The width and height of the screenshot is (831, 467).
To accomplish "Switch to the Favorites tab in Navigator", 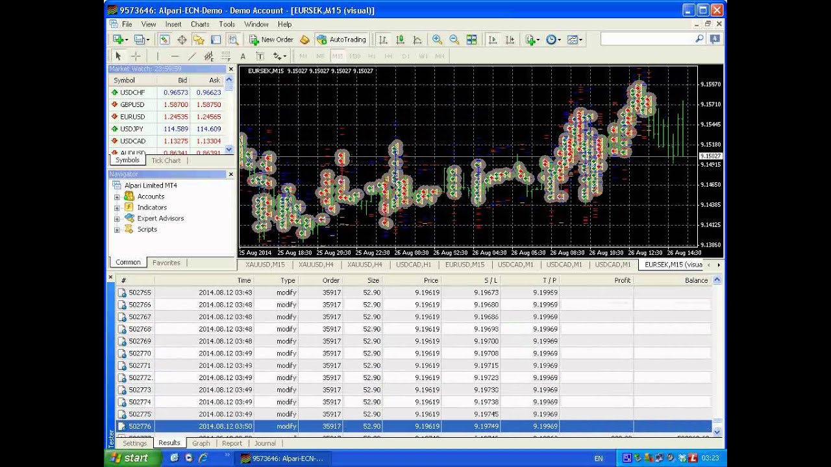I will click(x=166, y=263).
